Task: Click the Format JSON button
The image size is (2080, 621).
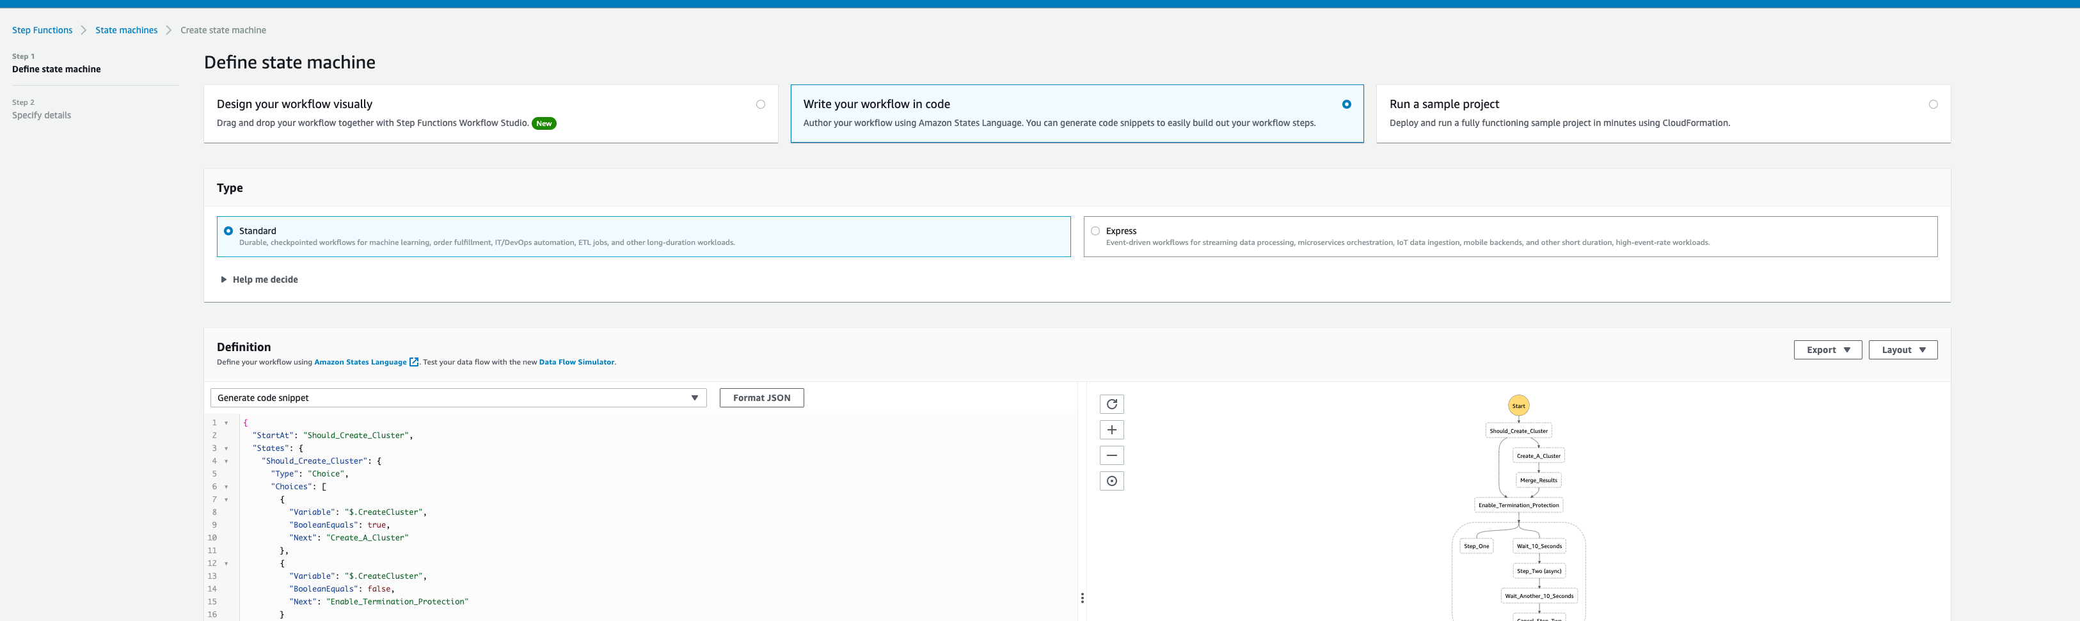Action: (761, 397)
